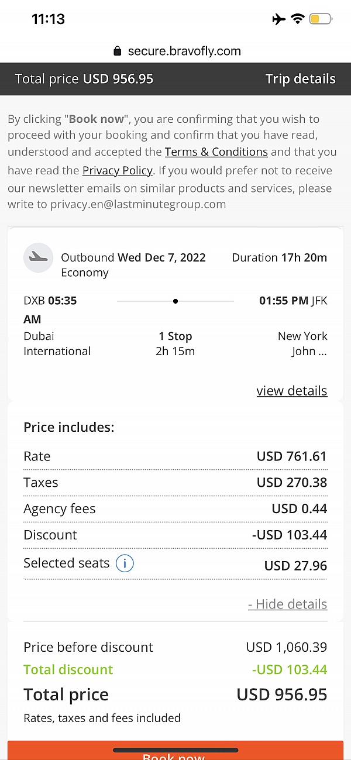Tap the 1 Stop layover label
Image resolution: width=351 pixels, height=760 pixels.
pos(175,336)
